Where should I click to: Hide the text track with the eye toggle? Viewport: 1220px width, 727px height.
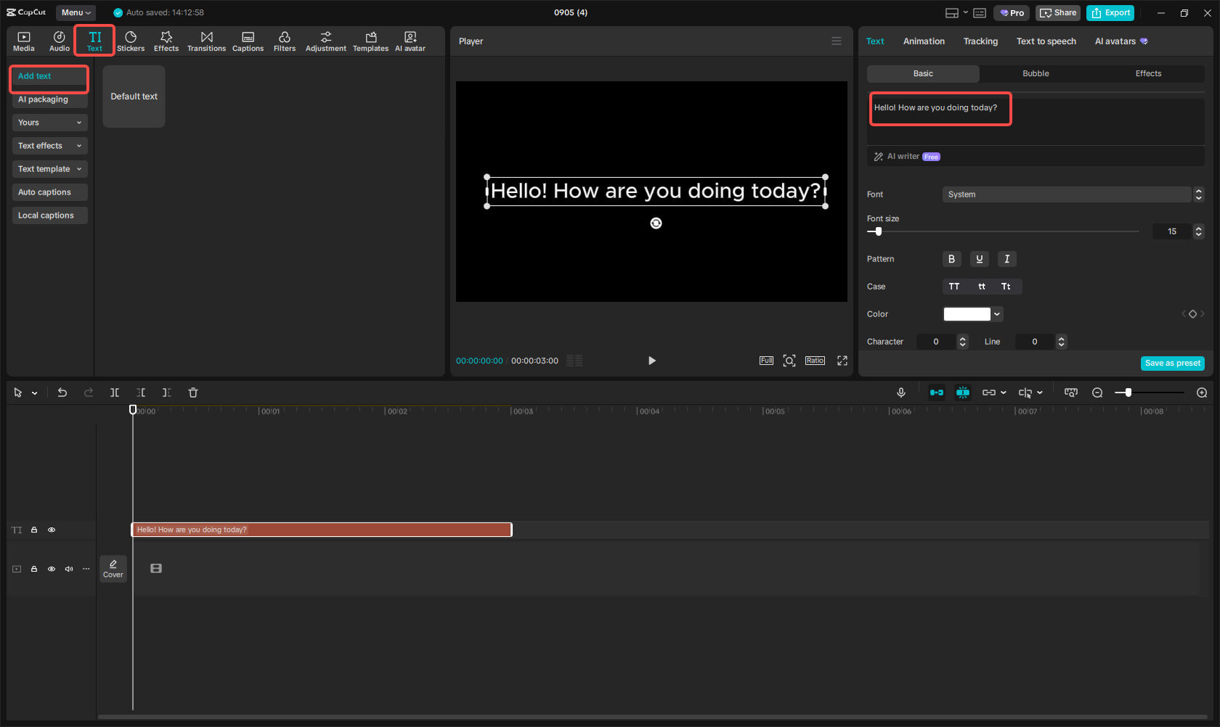[52, 530]
